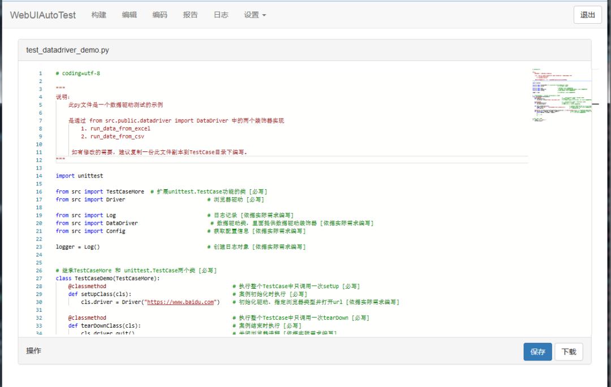Click the test_datadriver_demo.py file title

tap(67, 50)
